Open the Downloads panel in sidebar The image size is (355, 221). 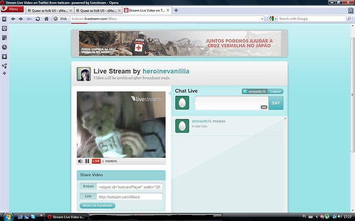(x=4, y=56)
